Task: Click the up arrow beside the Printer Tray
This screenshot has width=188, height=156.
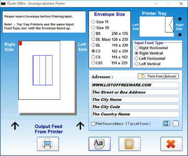Action: pos(180,19)
